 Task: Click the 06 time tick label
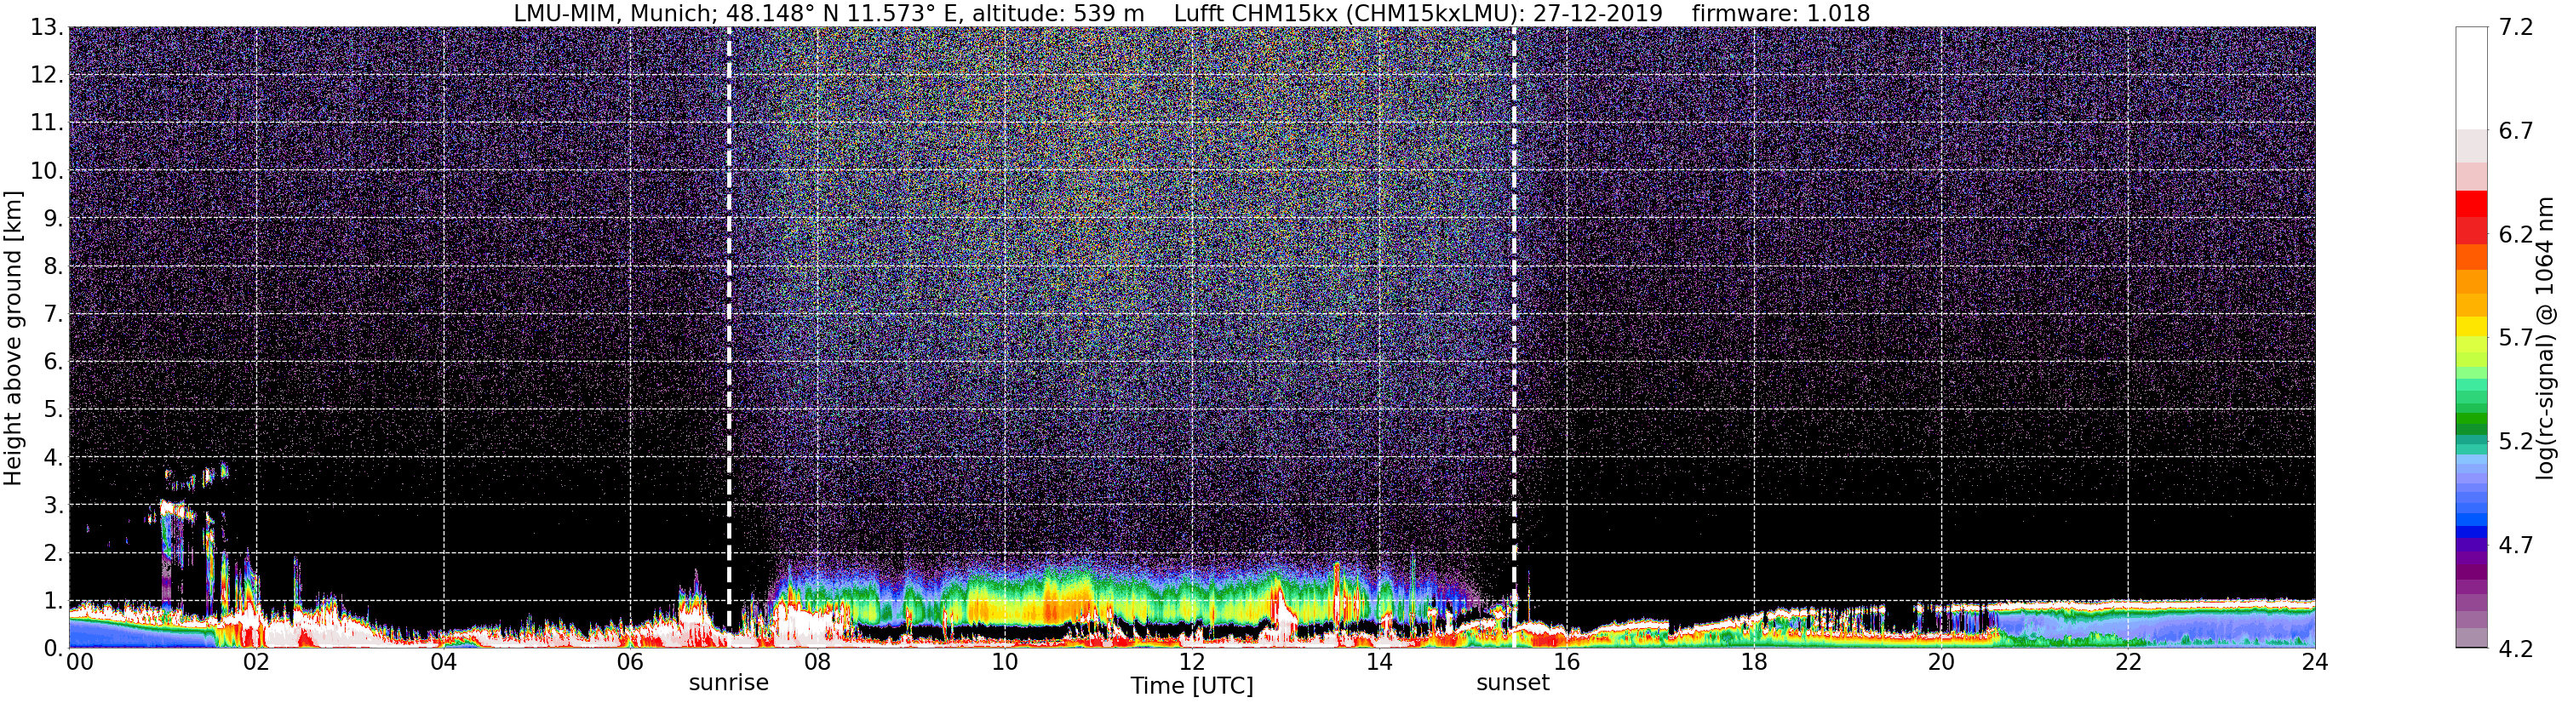[x=631, y=662]
